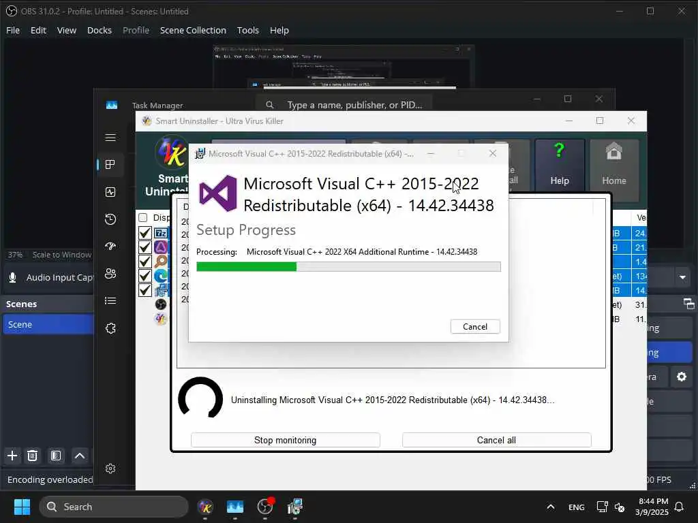The height and width of the screenshot is (523, 698).
Task: Uncheck the 7-Zip program checkbox
Action: point(145,233)
